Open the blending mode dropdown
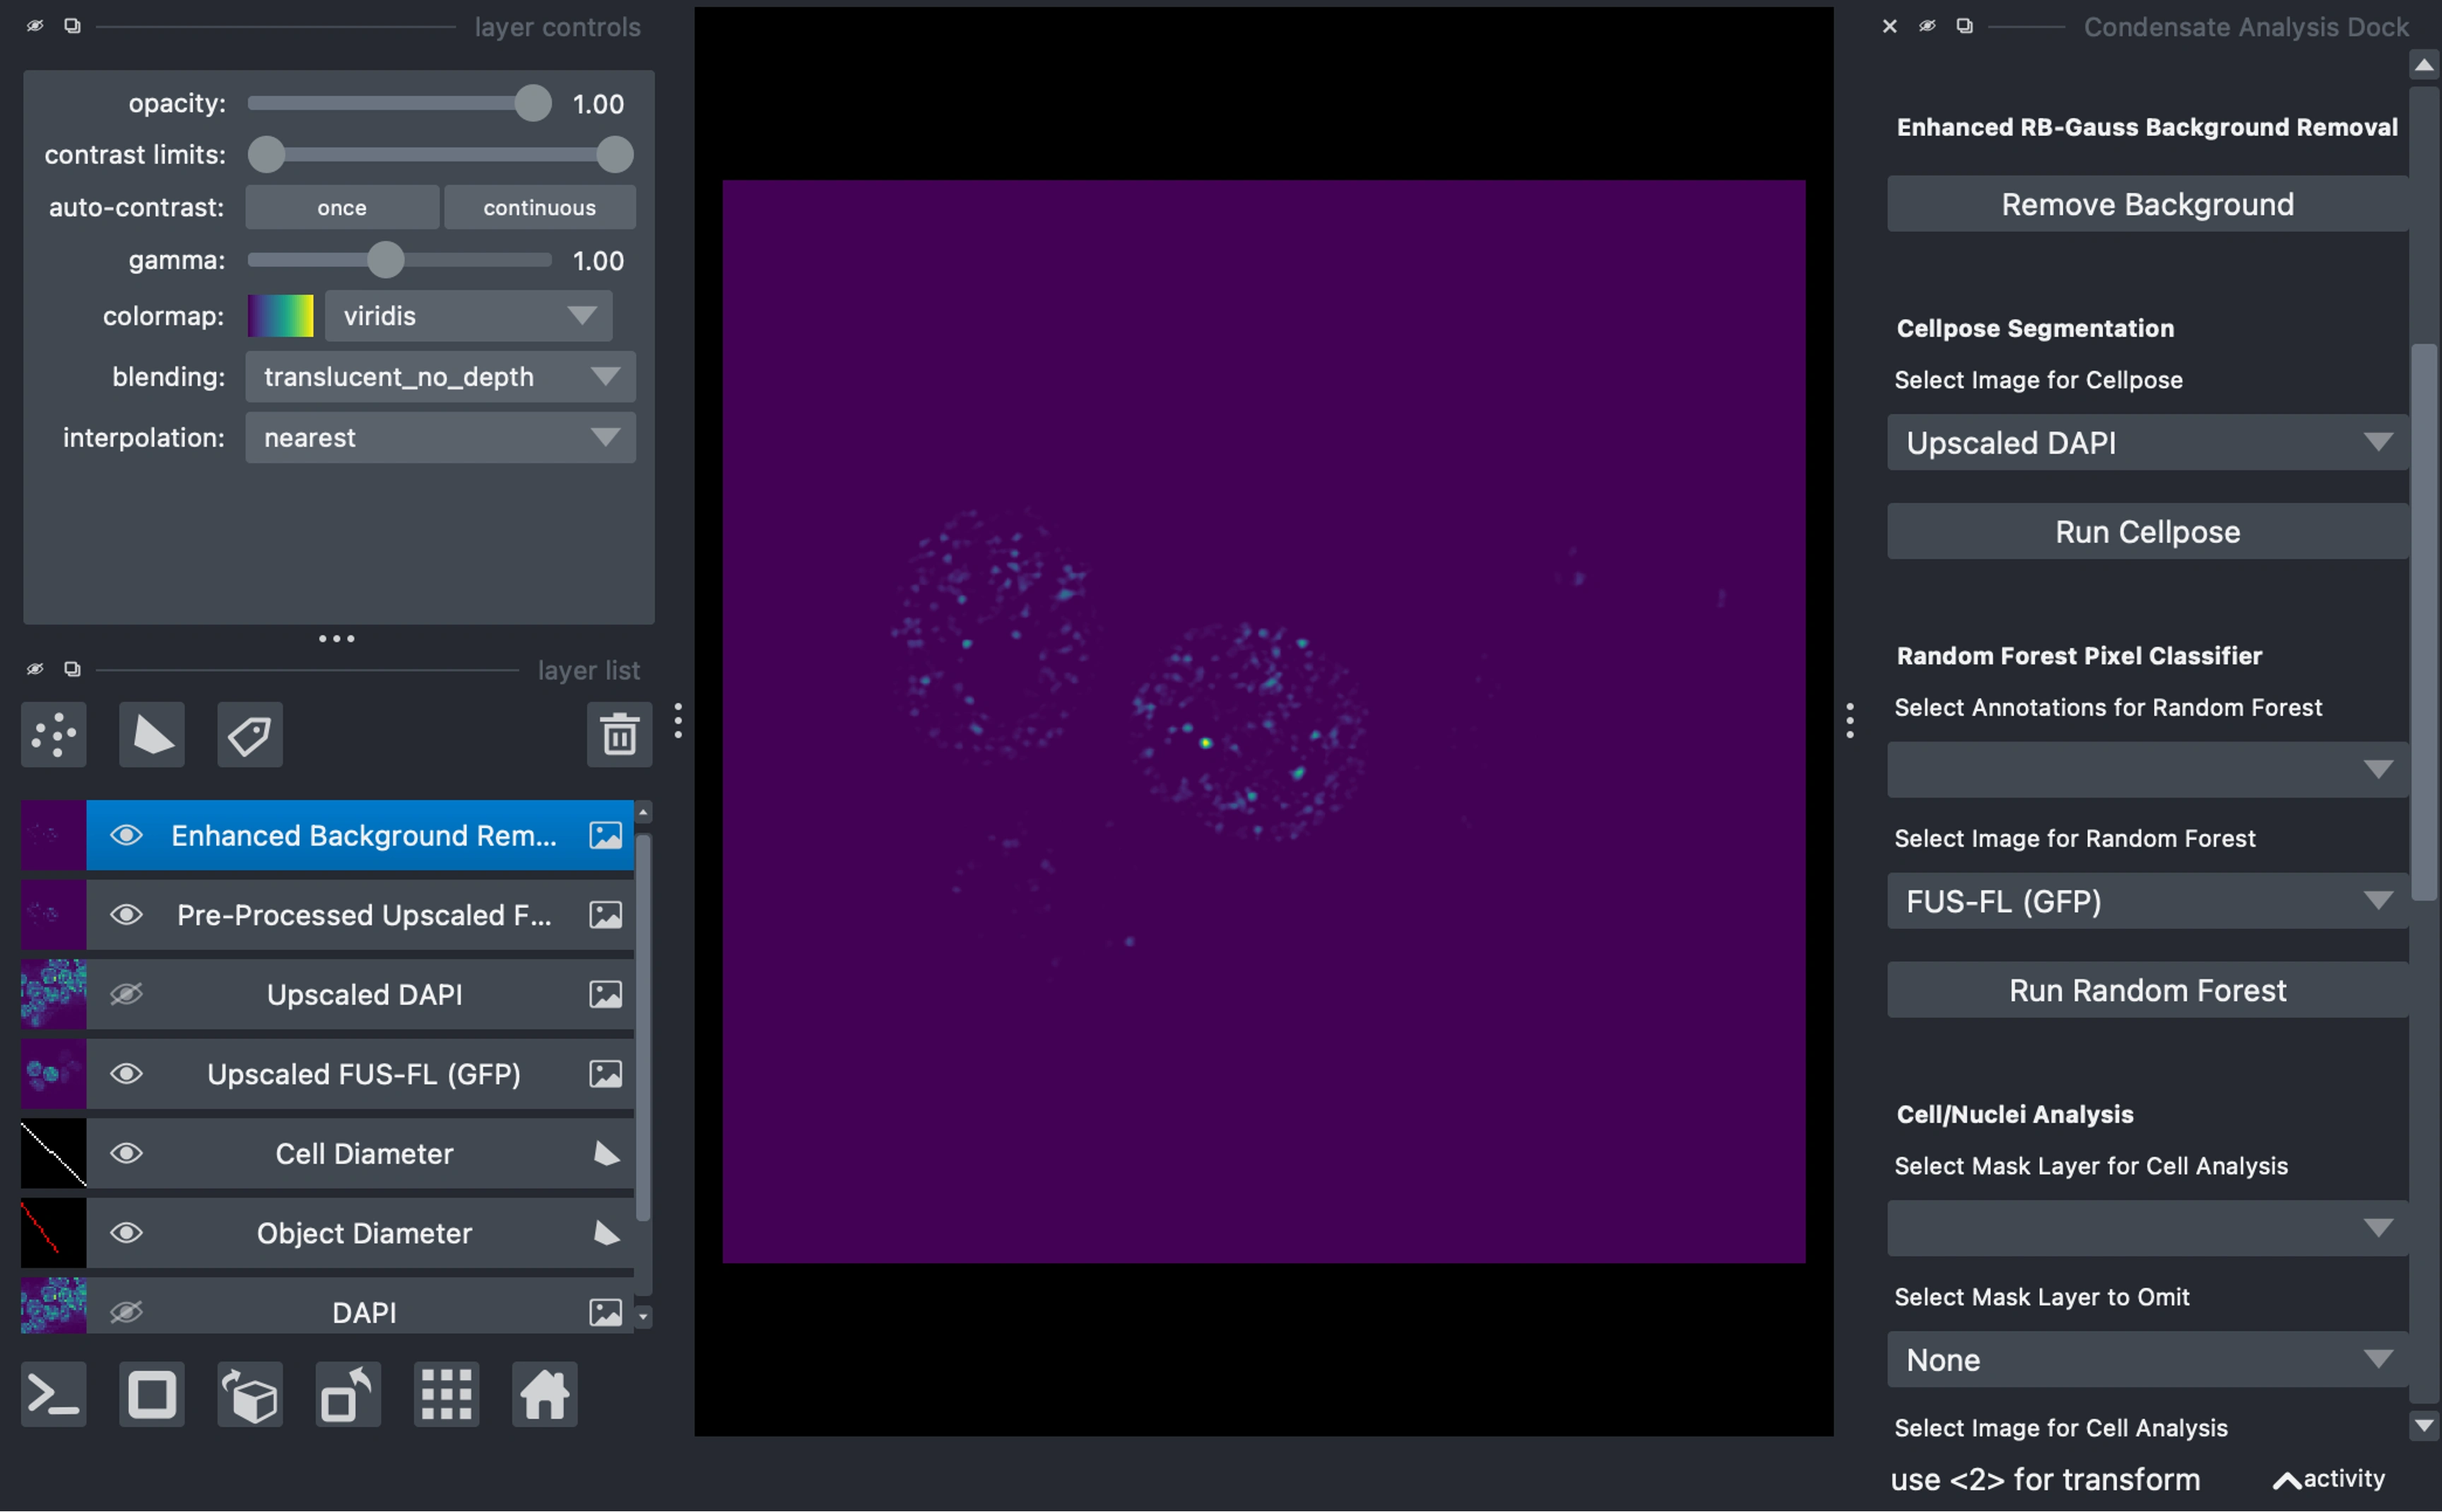2442x1512 pixels. pyautogui.click(x=440, y=377)
